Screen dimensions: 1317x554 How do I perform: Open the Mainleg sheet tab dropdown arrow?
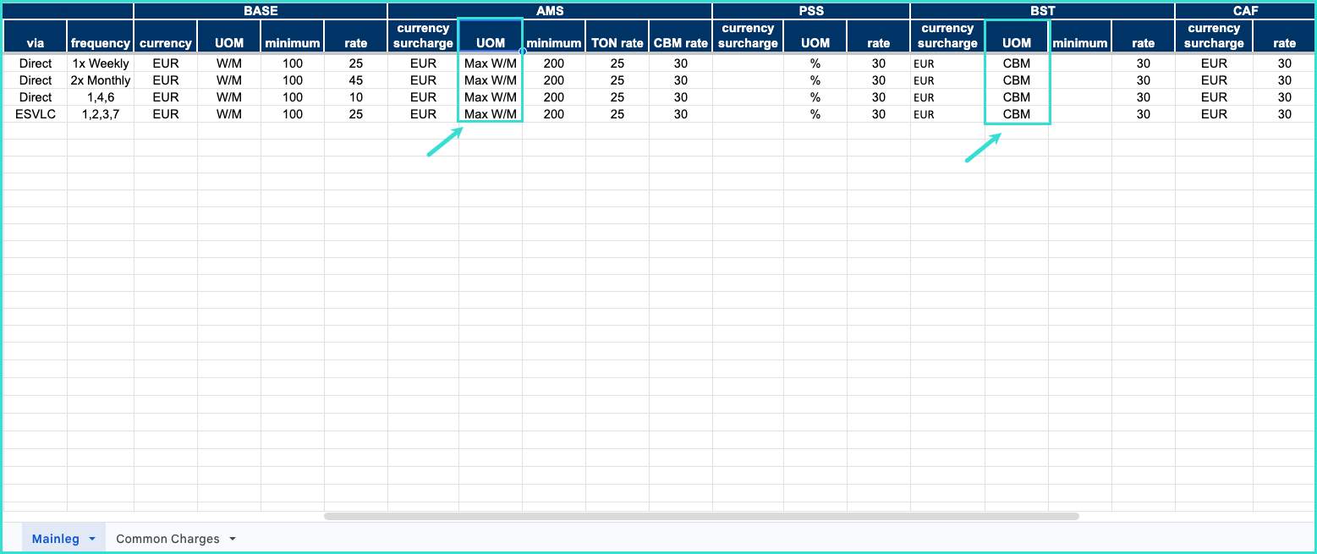click(91, 539)
